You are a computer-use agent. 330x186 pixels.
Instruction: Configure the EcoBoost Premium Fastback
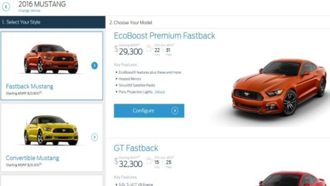(x=149, y=111)
